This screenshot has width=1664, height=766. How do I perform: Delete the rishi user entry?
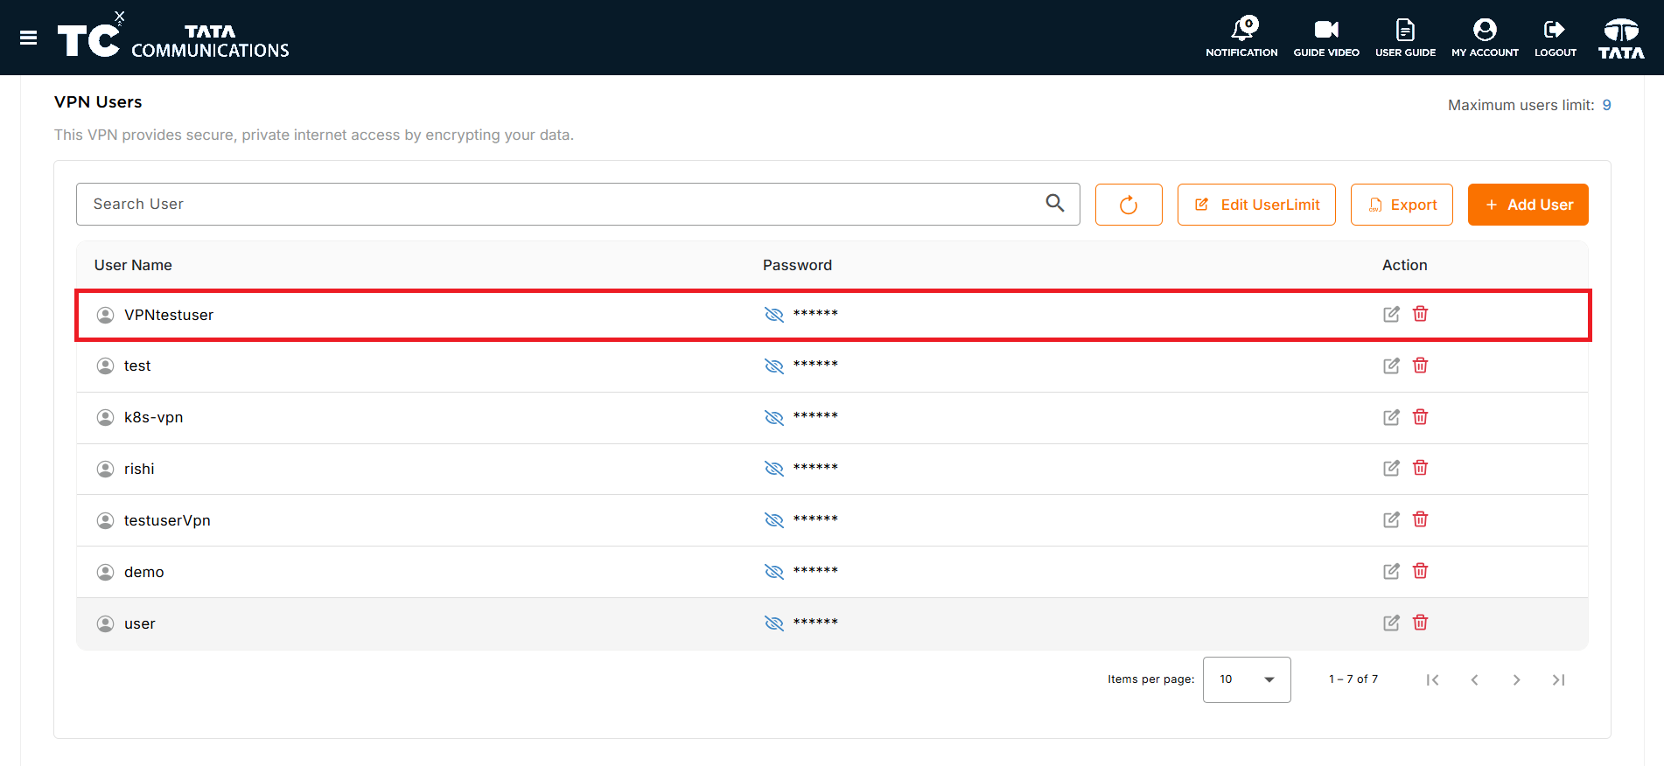[1420, 468]
